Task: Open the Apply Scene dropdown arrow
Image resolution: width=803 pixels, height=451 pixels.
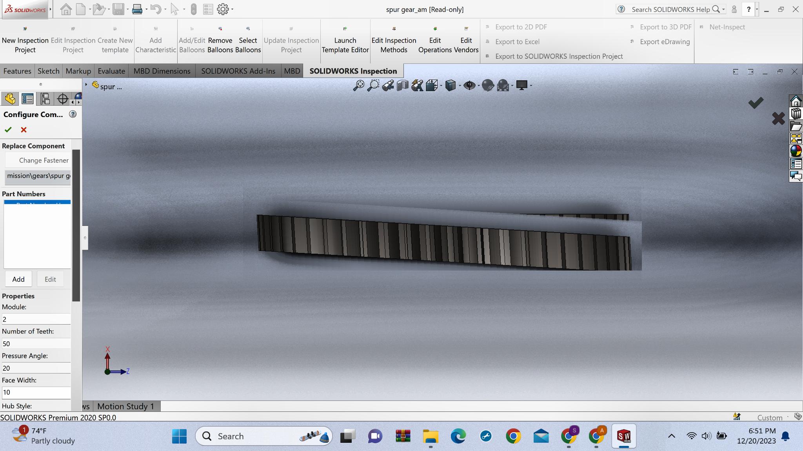Action: [512, 86]
